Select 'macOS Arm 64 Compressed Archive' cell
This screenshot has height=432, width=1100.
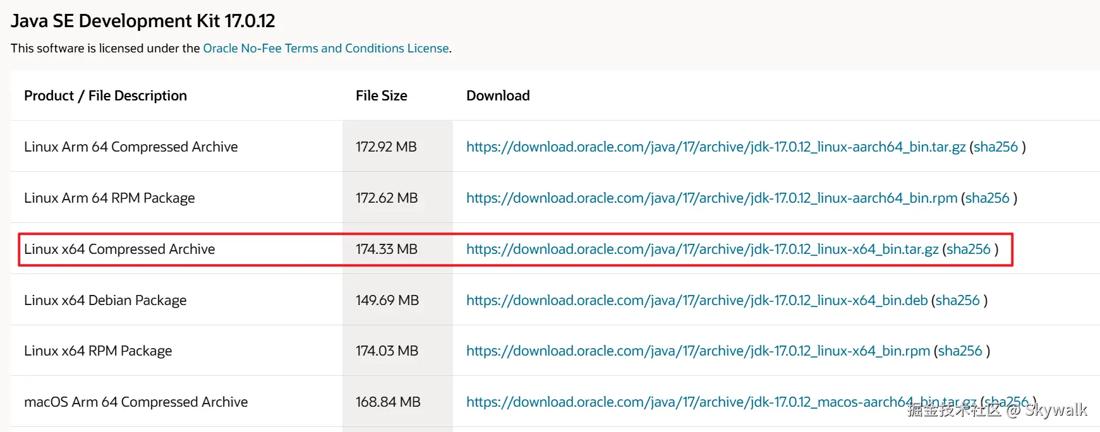(136, 402)
